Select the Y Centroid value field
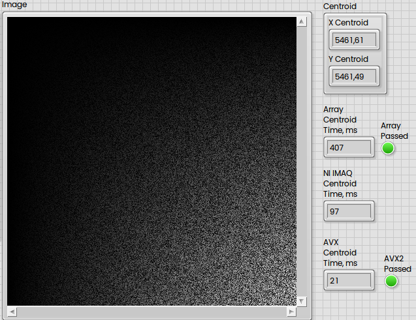Image resolution: width=416 pixels, height=320 pixels. click(x=354, y=76)
